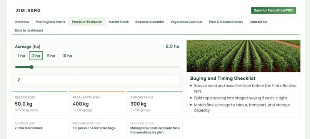View the Pest & Disease Gallery
This screenshot has height=139, width=310.
[226, 22]
